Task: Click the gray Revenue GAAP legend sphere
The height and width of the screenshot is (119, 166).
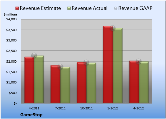Action: [116, 8]
